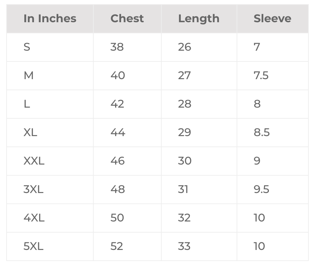Click the Length column header
Image resolution: width=315 pixels, height=268 pixels.
click(198, 19)
